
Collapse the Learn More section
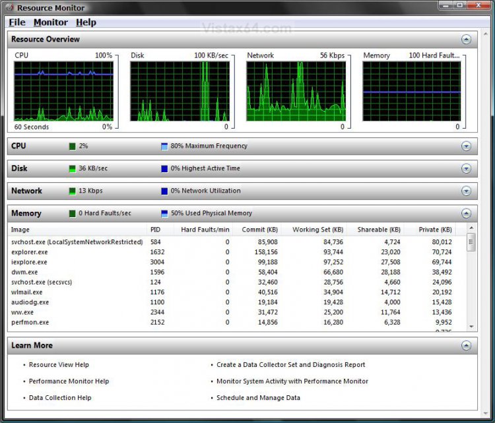tap(466, 346)
